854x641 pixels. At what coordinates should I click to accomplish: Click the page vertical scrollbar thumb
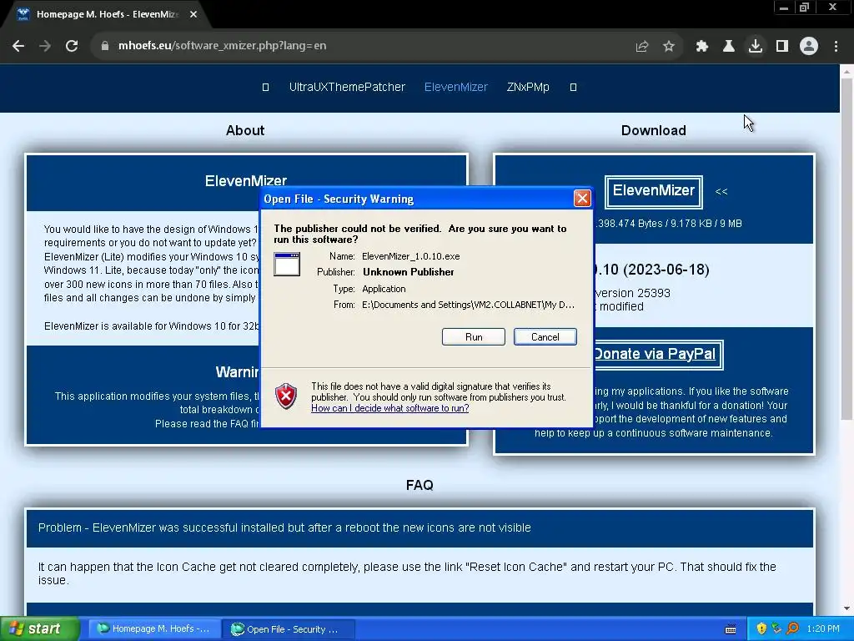[x=846, y=249]
